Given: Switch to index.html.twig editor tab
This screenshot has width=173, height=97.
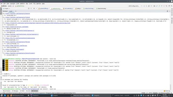Looking at the screenshot, I should [x=89, y=8].
